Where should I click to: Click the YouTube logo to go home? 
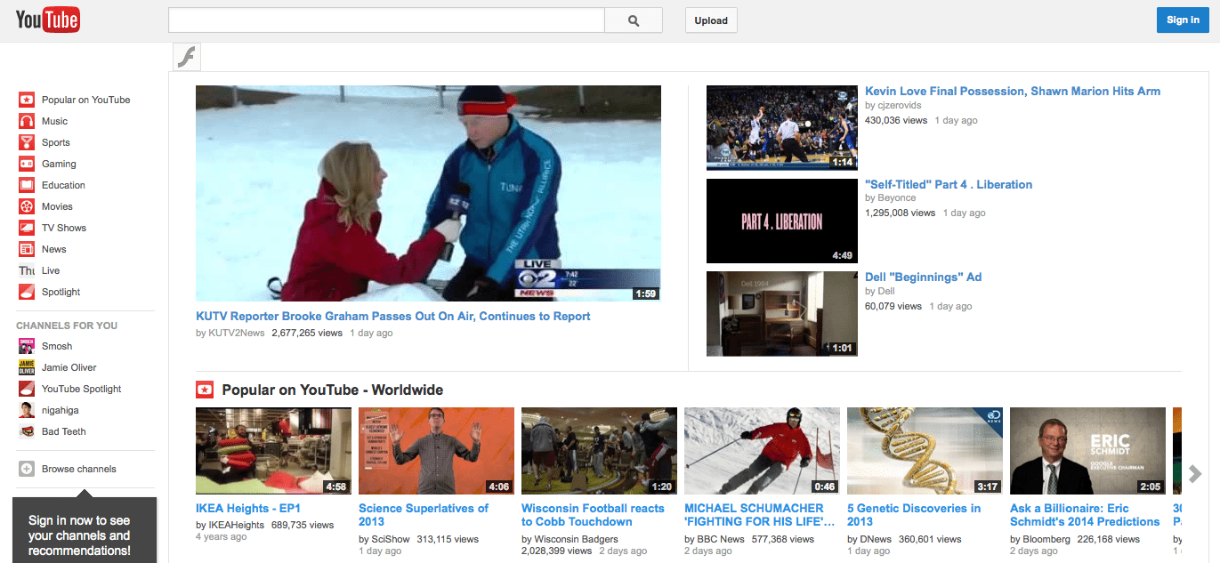(x=46, y=19)
